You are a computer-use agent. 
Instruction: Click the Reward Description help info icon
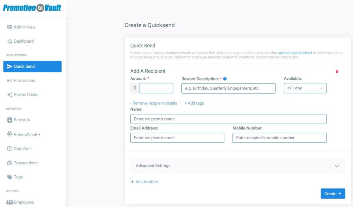[225, 79]
